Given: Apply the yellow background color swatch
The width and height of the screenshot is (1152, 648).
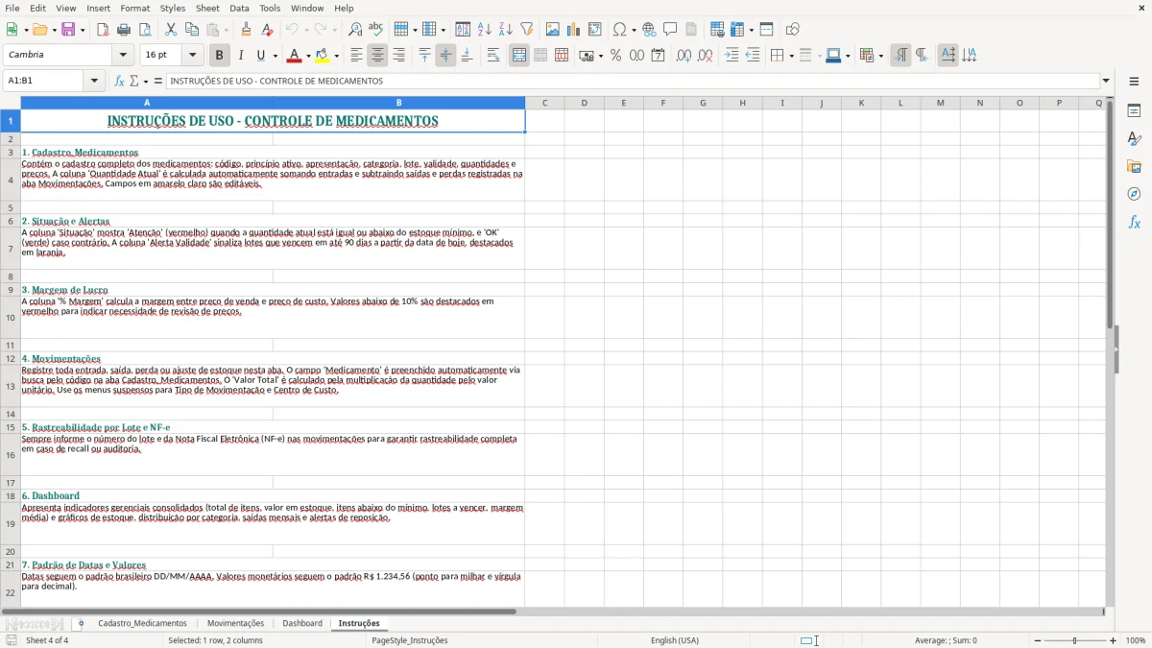Looking at the screenshot, I should [323, 56].
